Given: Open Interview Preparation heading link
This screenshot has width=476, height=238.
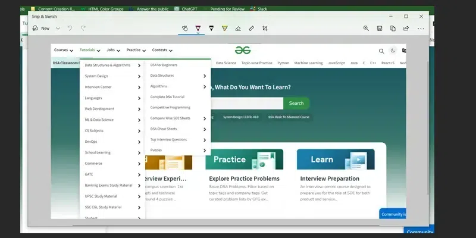Looking at the screenshot, I should tap(330, 178).
